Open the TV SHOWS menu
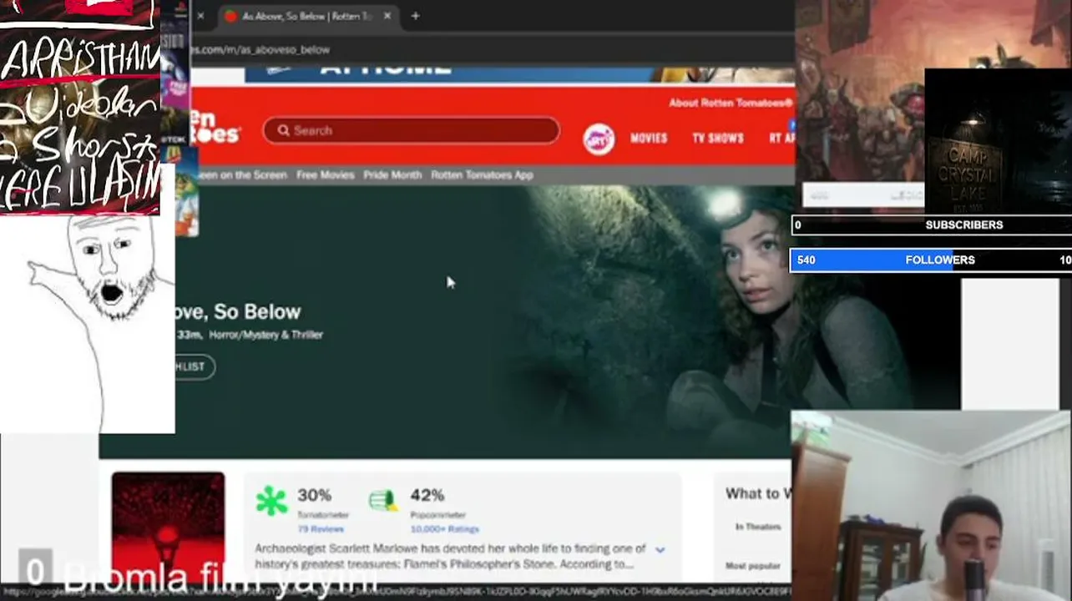1072x601 pixels. click(x=717, y=139)
